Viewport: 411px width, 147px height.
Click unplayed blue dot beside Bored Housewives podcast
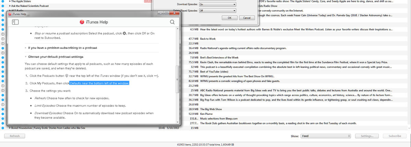(x=3, y=128)
